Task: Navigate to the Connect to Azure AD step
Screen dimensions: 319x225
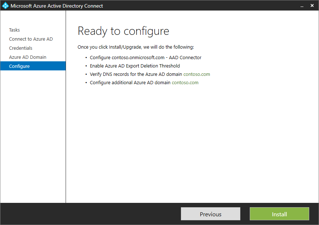Action: tap(31, 39)
